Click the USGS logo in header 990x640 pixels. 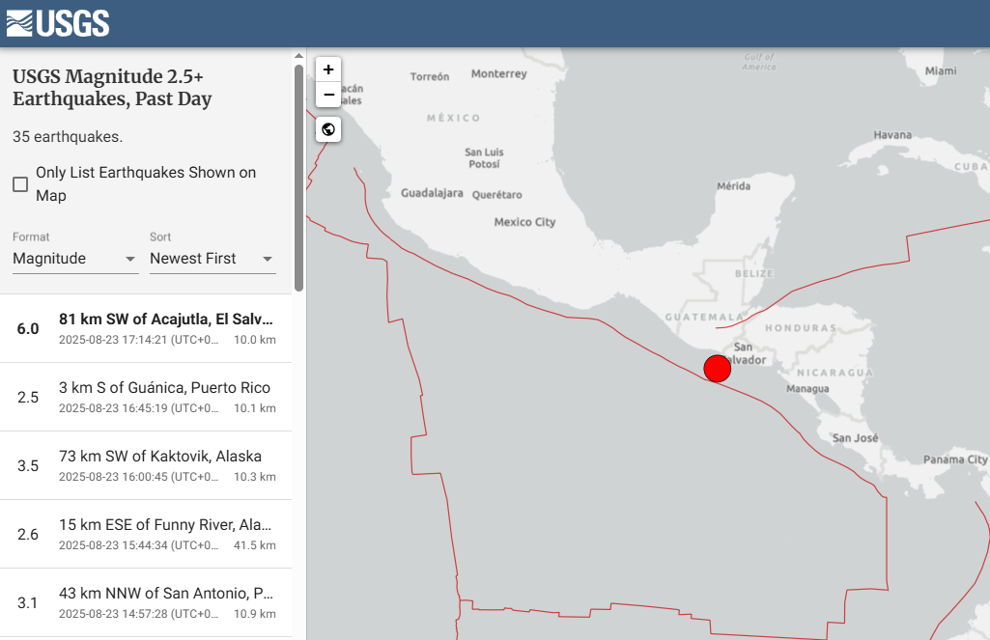pyautogui.click(x=58, y=23)
